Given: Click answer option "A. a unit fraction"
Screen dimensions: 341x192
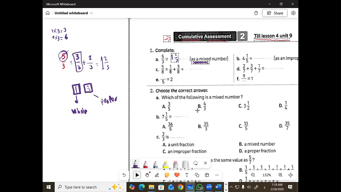Looking at the screenshot, I should tap(178, 145).
